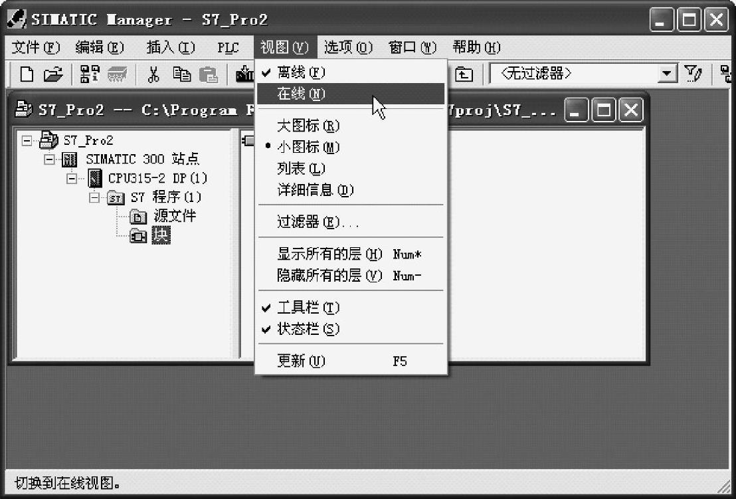Choose 更新 Update F5 entry
The height and width of the screenshot is (499, 736).
[x=351, y=361]
